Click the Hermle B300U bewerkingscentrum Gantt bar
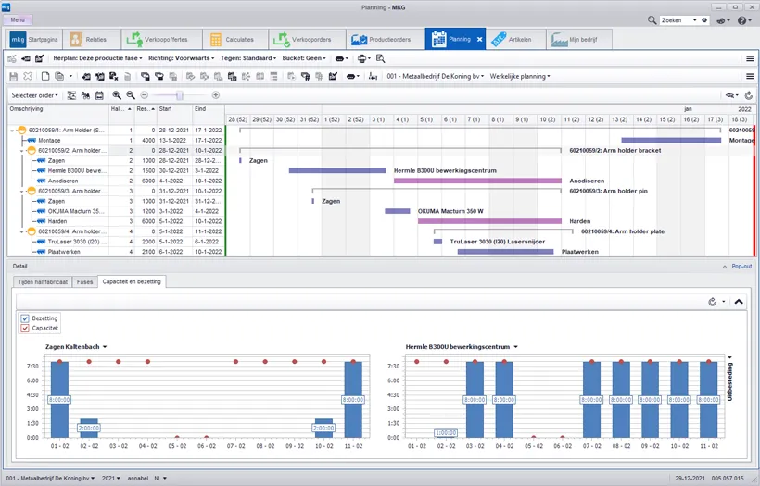 (337, 170)
